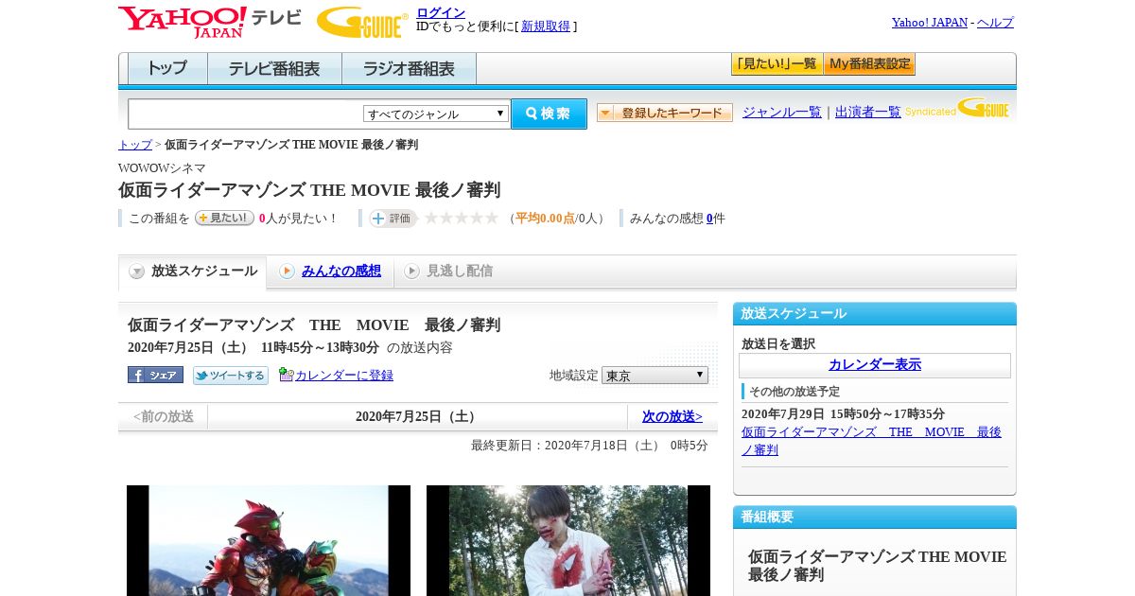Click the orange play icon beside みんなの感想
Screen dimensions: 1135x596
pyautogui.click(x=287, y=272)
